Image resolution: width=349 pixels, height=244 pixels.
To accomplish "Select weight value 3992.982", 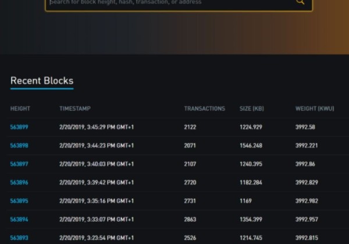I will [307, 201].
